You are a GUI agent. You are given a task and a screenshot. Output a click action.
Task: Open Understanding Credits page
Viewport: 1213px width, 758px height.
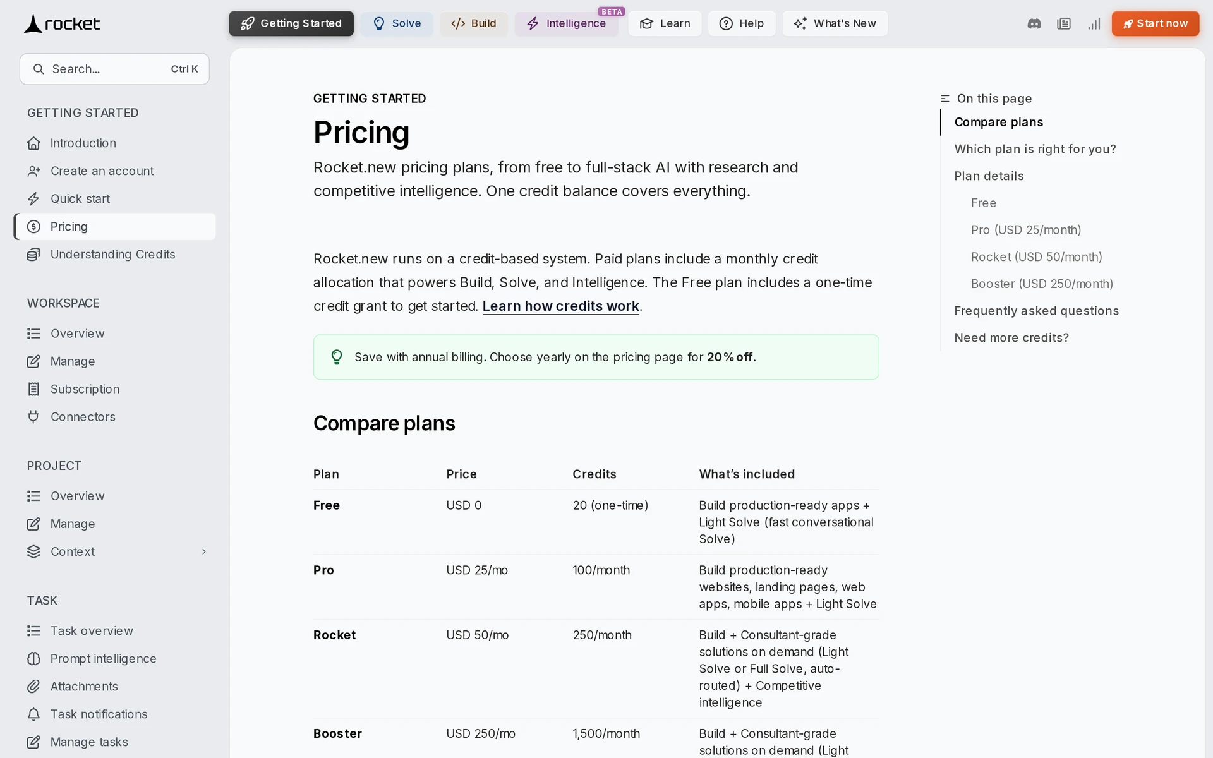(114, 255)
